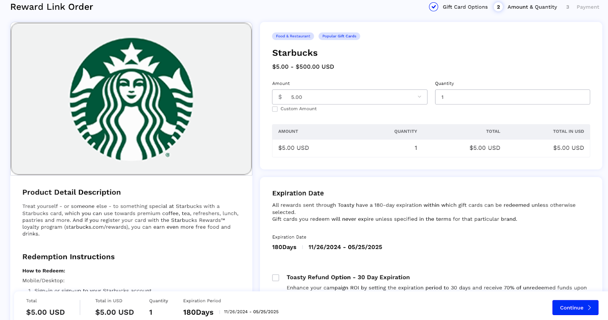Click the Toasty Refund Option label

coord(348,277)
